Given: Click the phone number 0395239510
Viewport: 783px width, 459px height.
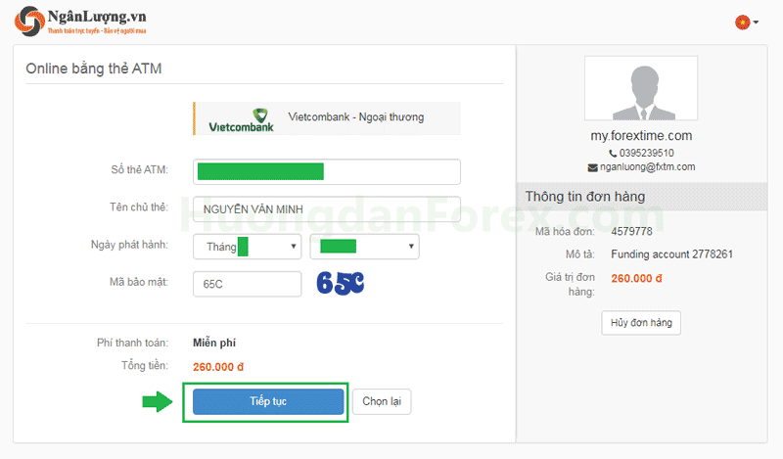Looking at the screenshot, I should (647, 153).
